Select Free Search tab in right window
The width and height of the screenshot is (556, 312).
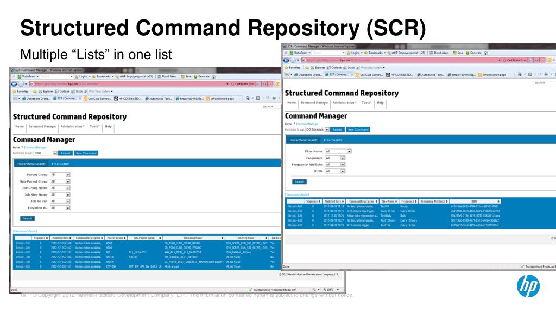click(333, 140)
